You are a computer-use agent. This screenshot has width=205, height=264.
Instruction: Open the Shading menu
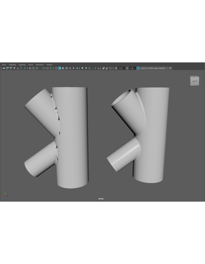coord(12,65)
